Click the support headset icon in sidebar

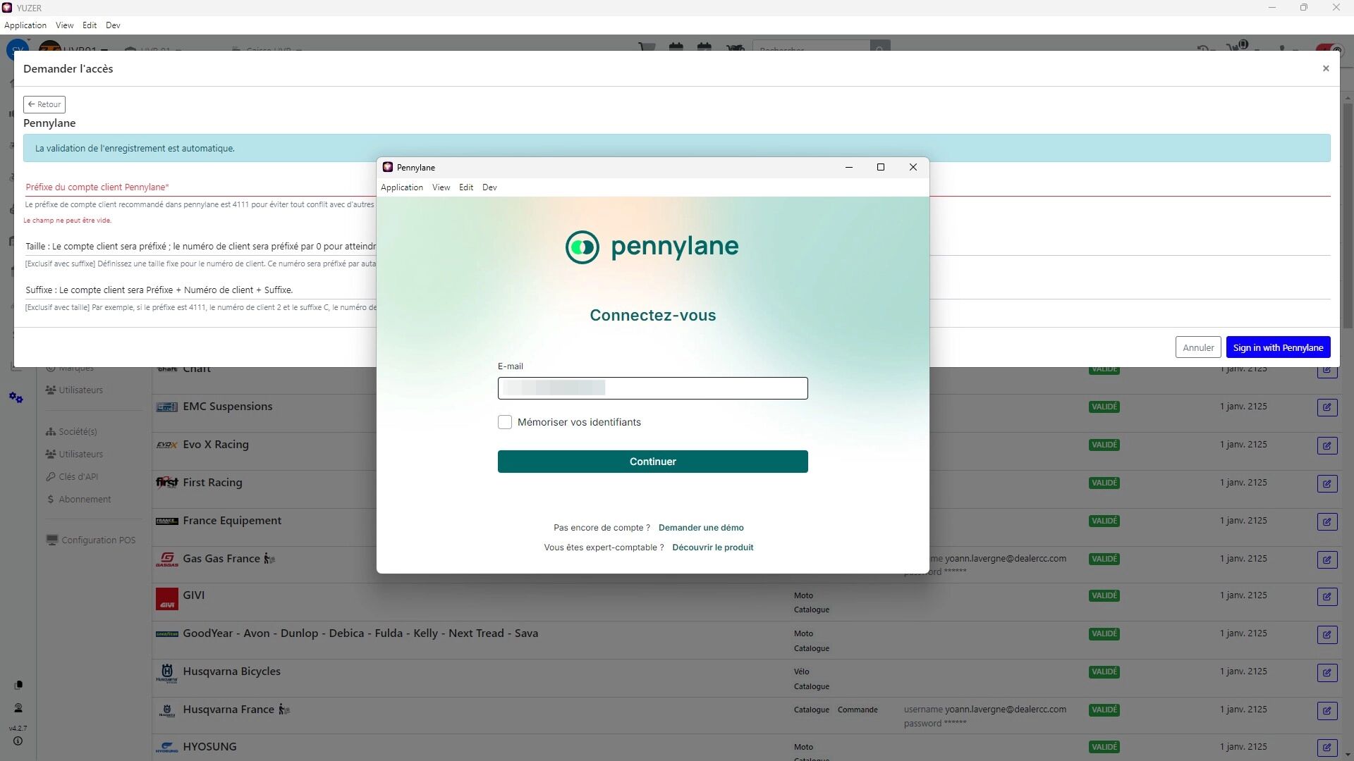(x=18, y=708)
